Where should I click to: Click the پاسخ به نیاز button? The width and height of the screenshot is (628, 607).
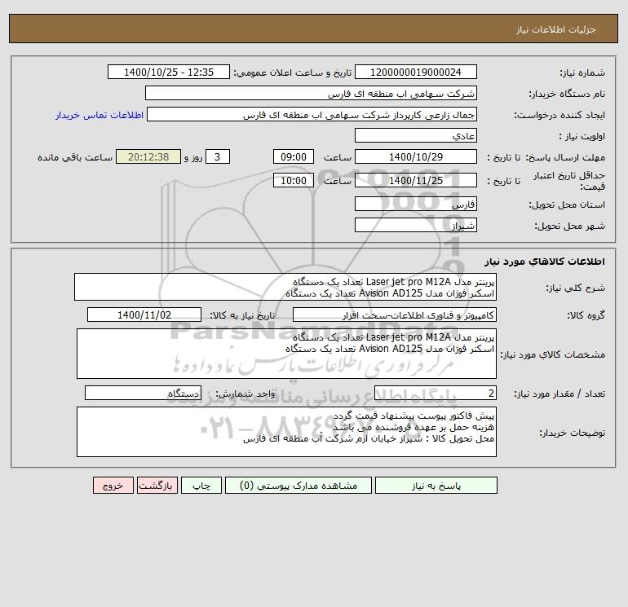[x=436, y=486]
